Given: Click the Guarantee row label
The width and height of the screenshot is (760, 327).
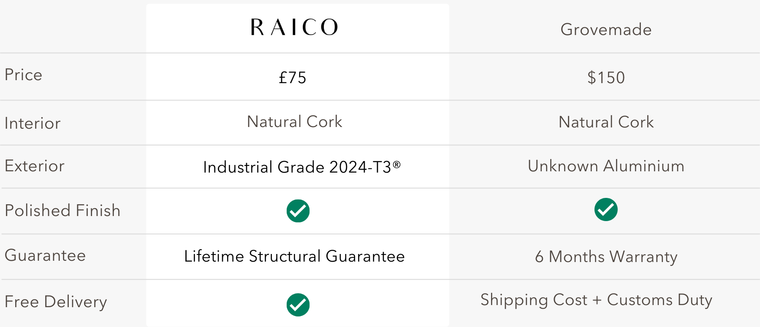Looking at the screenshot, I should tap(45, 255).
